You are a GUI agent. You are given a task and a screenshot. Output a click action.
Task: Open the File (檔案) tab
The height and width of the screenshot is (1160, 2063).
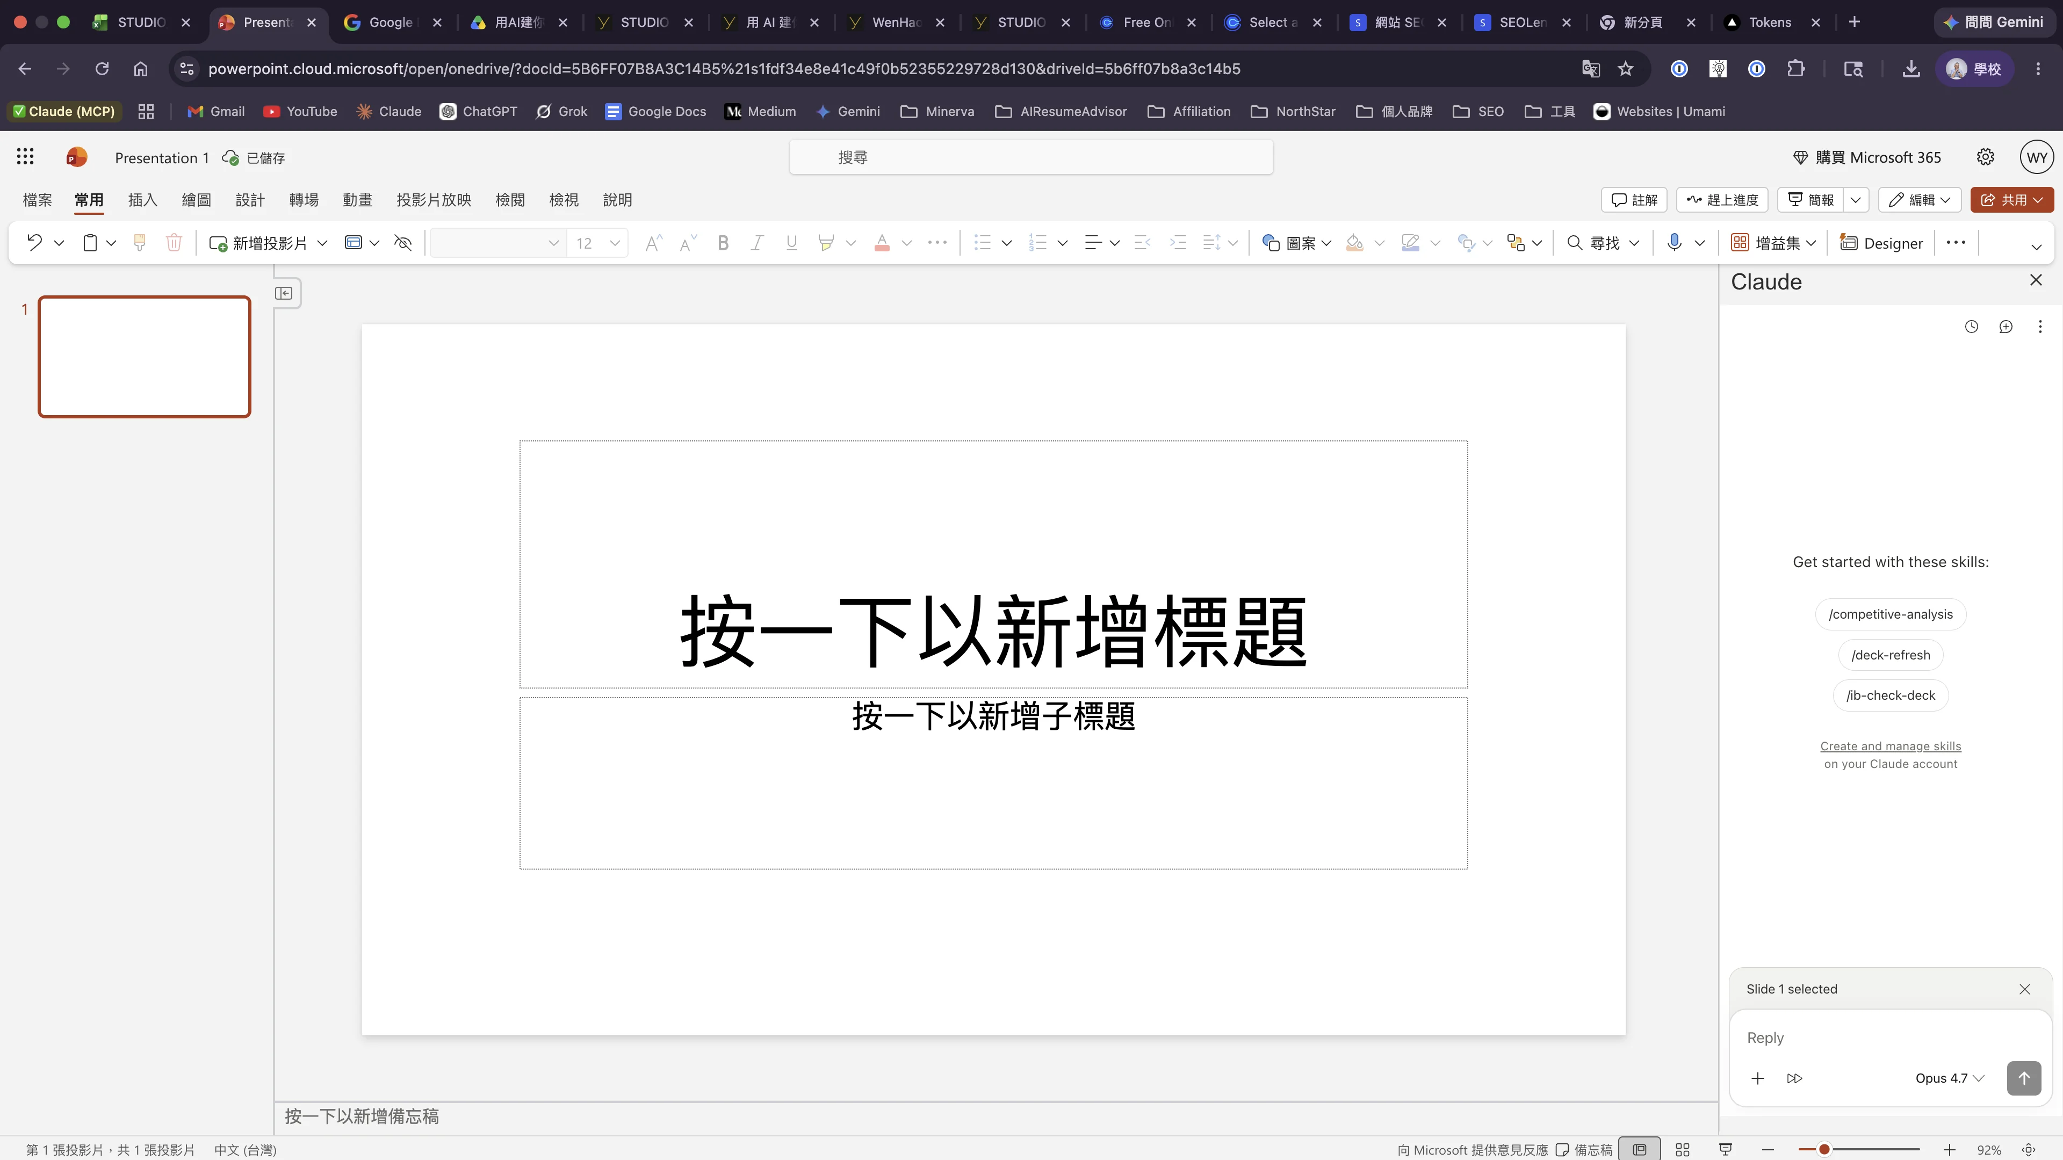37,199
